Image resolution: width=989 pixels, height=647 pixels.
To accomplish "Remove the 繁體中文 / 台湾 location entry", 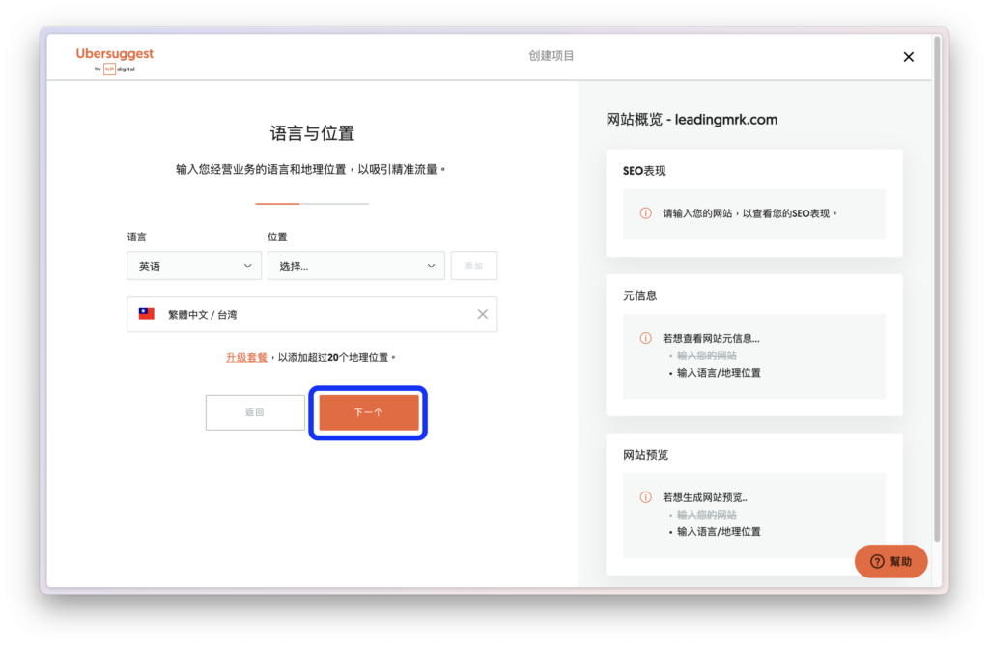I will 483,314.
